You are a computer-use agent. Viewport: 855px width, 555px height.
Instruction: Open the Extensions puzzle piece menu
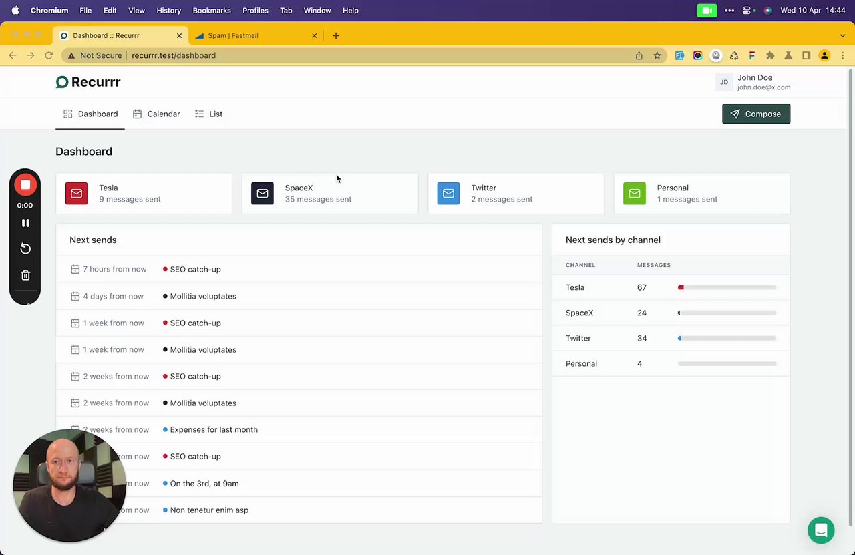(770, 55)
